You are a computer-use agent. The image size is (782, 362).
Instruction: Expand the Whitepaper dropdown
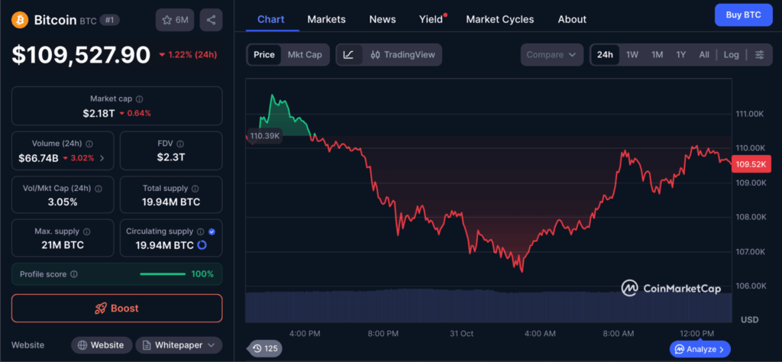pyautogui.click(x=179, y=345)
